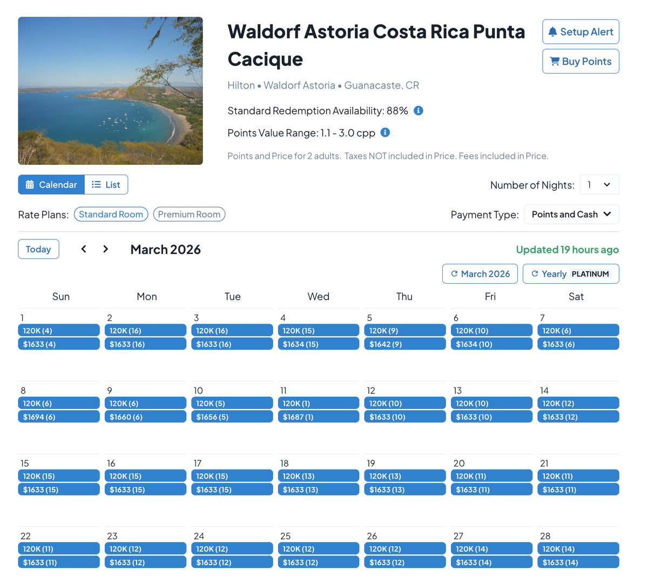Select $1633 (14) on March 27

coord(491,562)
